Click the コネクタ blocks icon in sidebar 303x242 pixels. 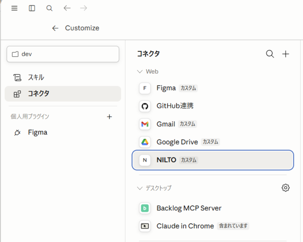click(17, 94)
